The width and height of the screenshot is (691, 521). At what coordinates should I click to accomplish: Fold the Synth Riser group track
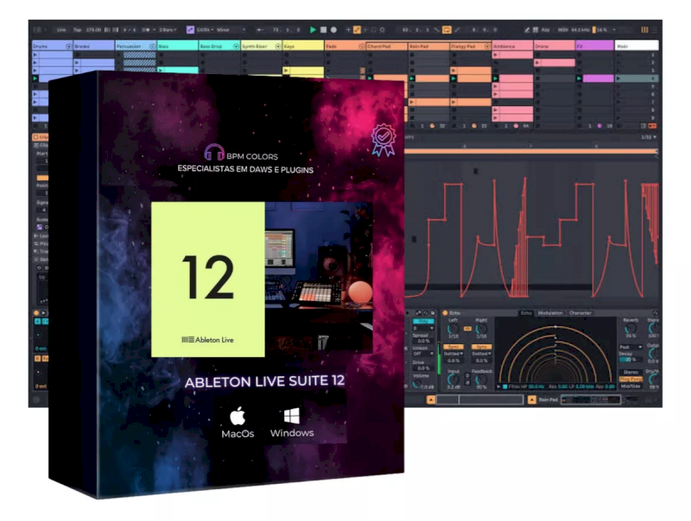point(277,46)
